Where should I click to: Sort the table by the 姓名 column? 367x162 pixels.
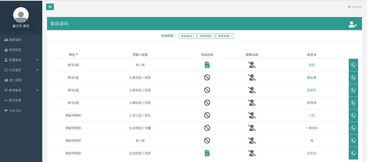pyautogui.click(x=312, y=55)
